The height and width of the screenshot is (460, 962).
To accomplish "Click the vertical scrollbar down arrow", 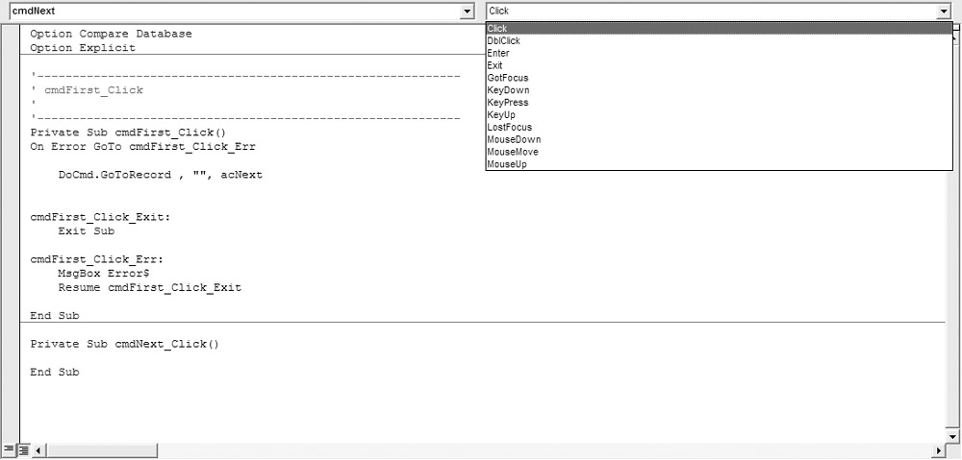I will 952,436.
